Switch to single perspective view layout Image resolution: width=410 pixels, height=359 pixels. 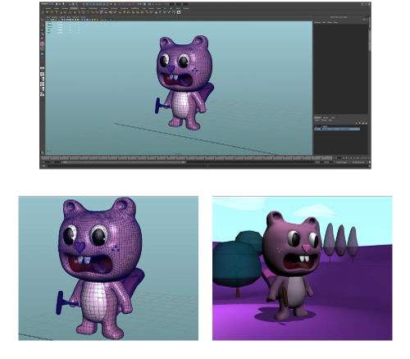(42, 68)
